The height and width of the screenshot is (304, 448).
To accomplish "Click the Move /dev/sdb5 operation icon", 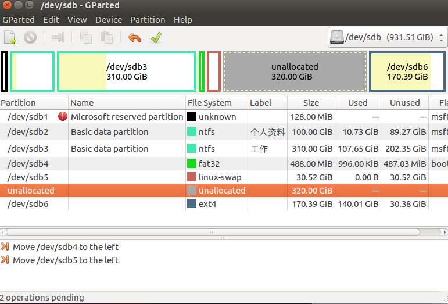I will (x=5, y=260).
